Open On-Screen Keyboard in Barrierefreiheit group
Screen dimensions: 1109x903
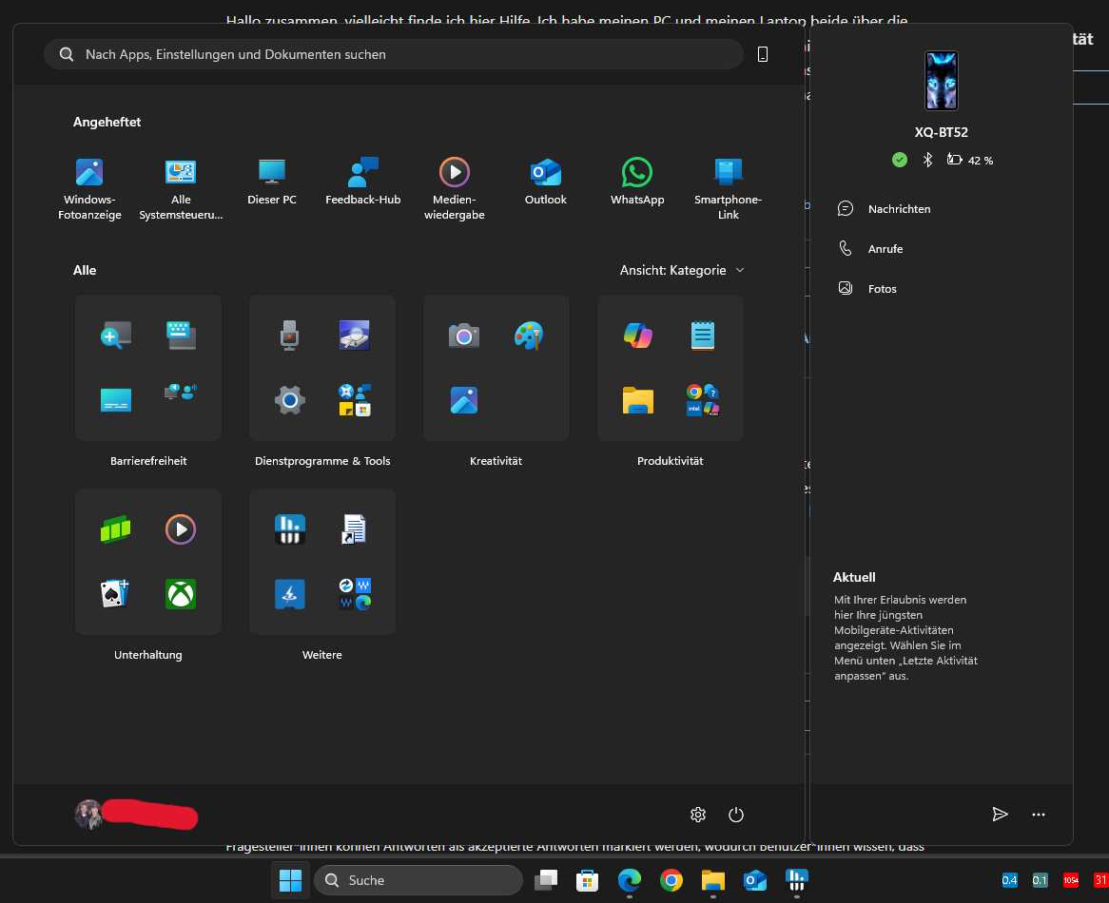coord(181,336)
